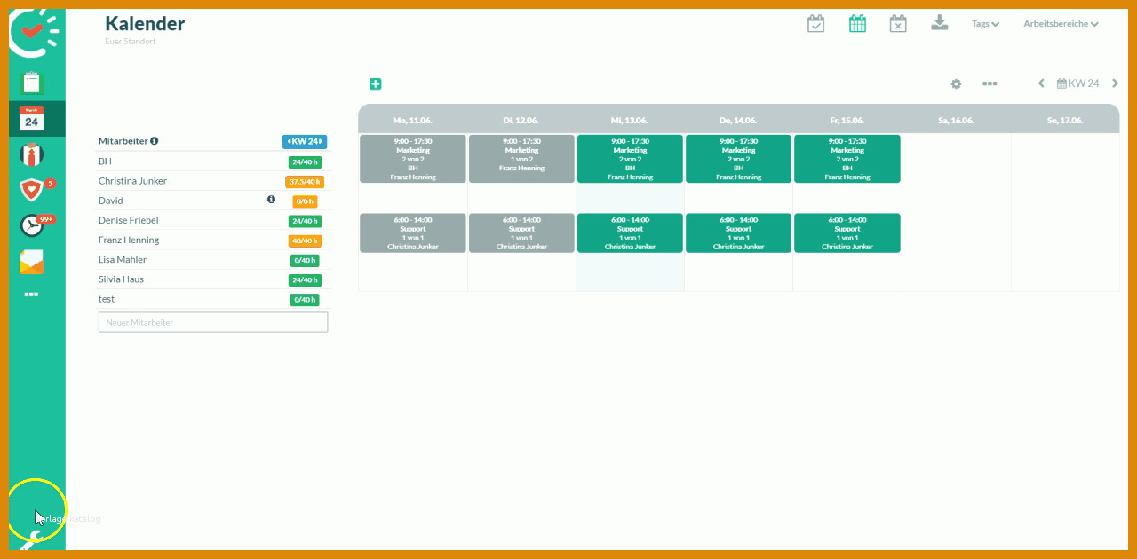Open the envelope messages sidebar icon

click(x=32, y=262)
